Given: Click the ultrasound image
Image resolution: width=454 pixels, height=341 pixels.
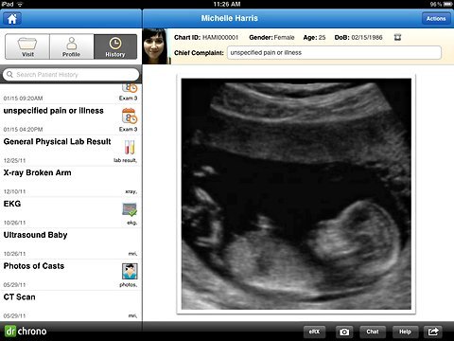Looking at the screenshot, I should tap(296, 194).
